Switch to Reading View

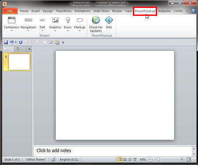(x=130, y=159)
